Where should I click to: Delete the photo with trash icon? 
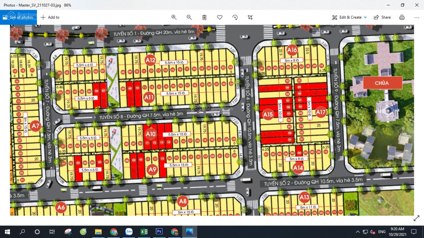tap(205, 17)
